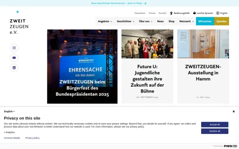
Task: Click the globe icon beside English
Action: [x=217, y=13]
